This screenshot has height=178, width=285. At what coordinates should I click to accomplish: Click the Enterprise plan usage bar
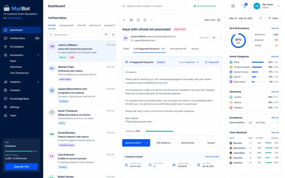(x=21, y=151)
